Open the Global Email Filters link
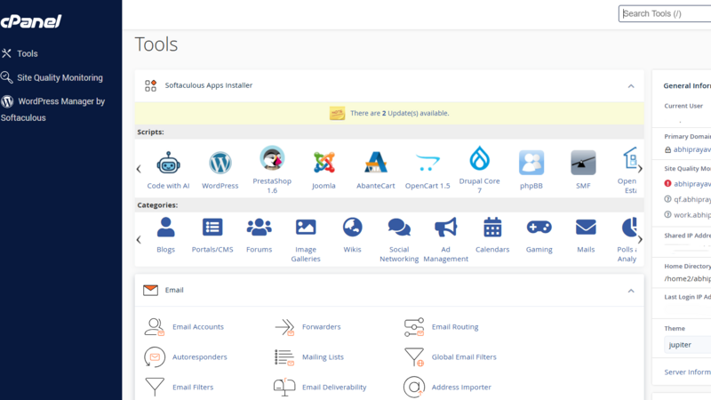The image size is (711, 400). pos(464,357)
